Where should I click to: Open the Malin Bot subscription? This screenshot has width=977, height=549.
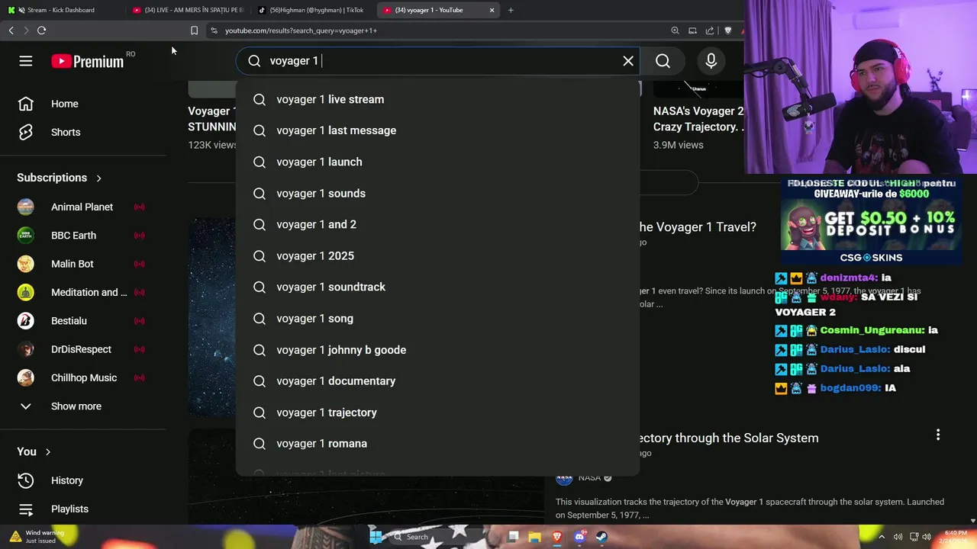73,264
